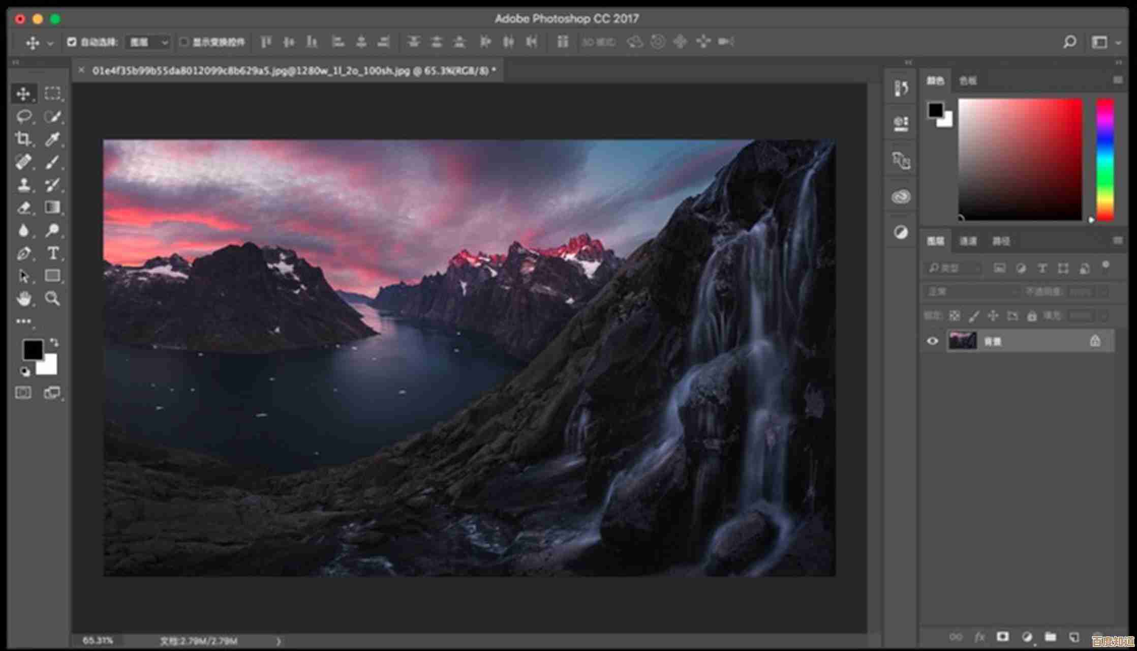Click the Background layer thumbnail
This screenshot has height=651, width=1137.
962,341
